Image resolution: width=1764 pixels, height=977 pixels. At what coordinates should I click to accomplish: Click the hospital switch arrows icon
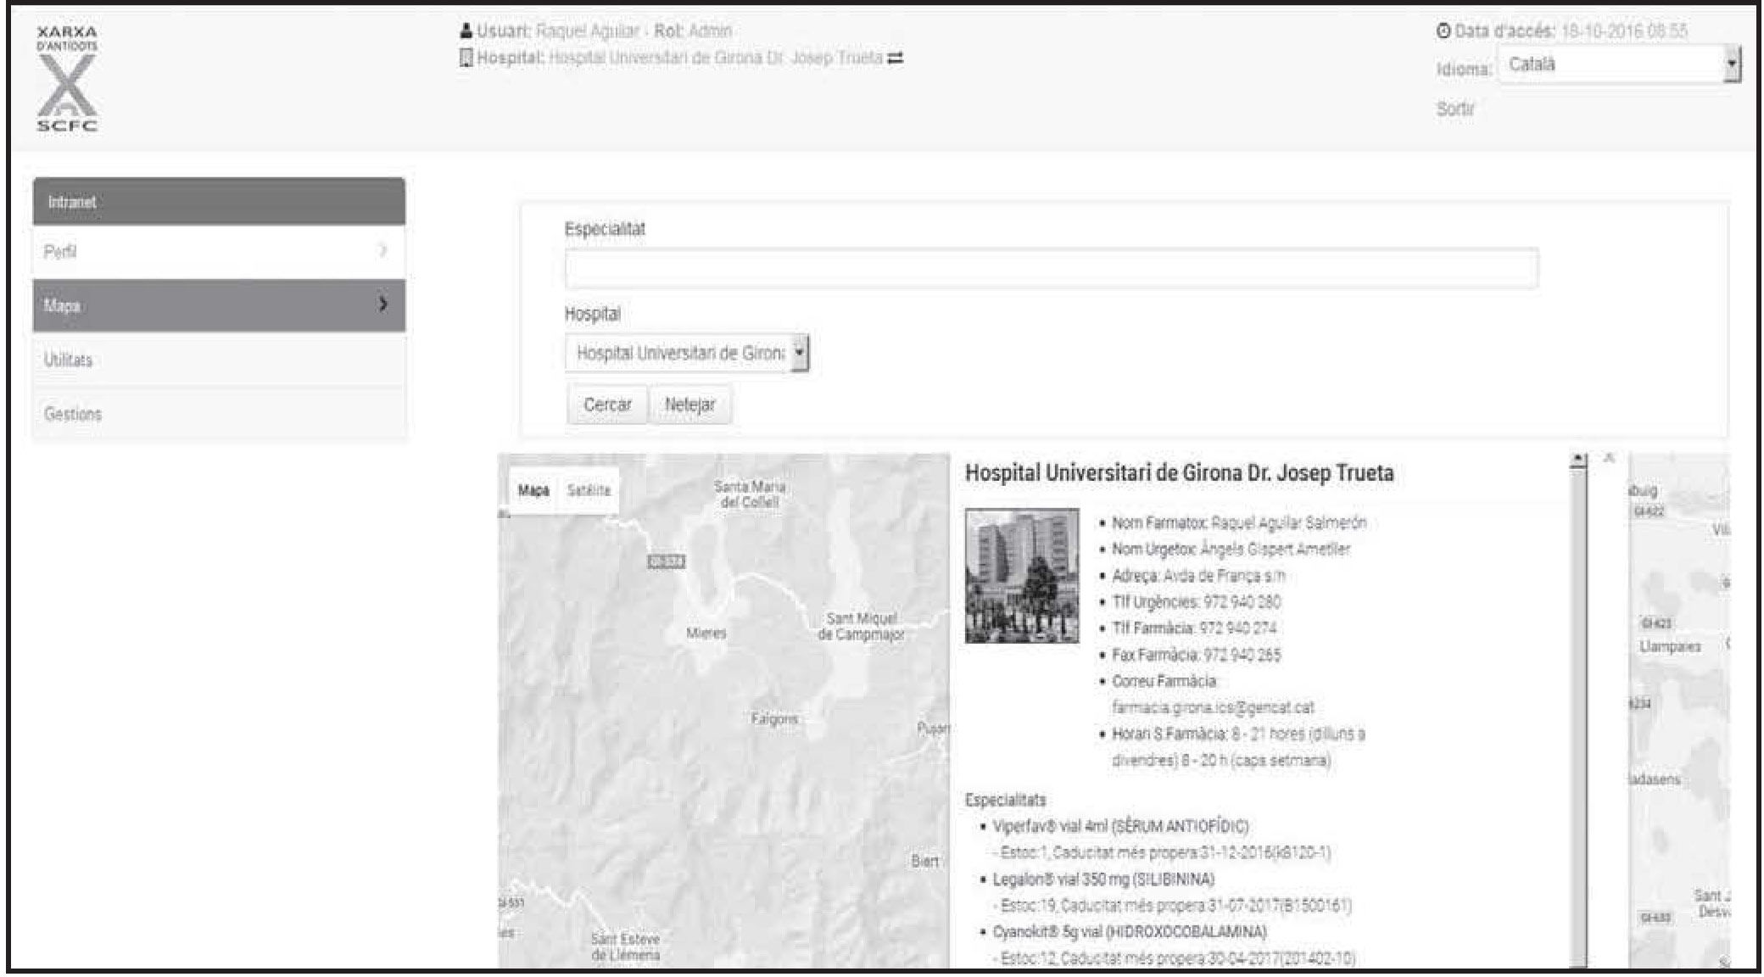895,59
